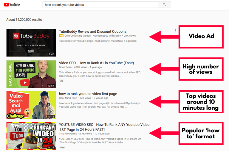Click description starting 'This video will show you everything'
The height and width of the screenshot is (152, 229).
100,74
